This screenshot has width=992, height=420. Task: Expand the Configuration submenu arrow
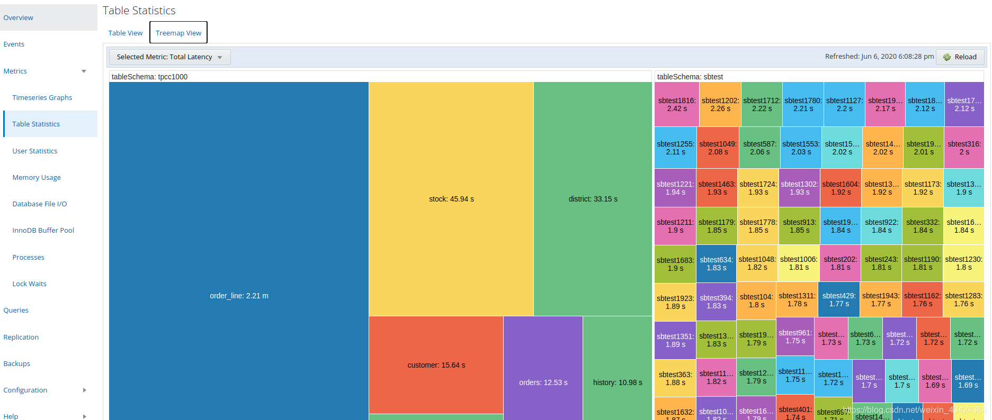point(85,390)
